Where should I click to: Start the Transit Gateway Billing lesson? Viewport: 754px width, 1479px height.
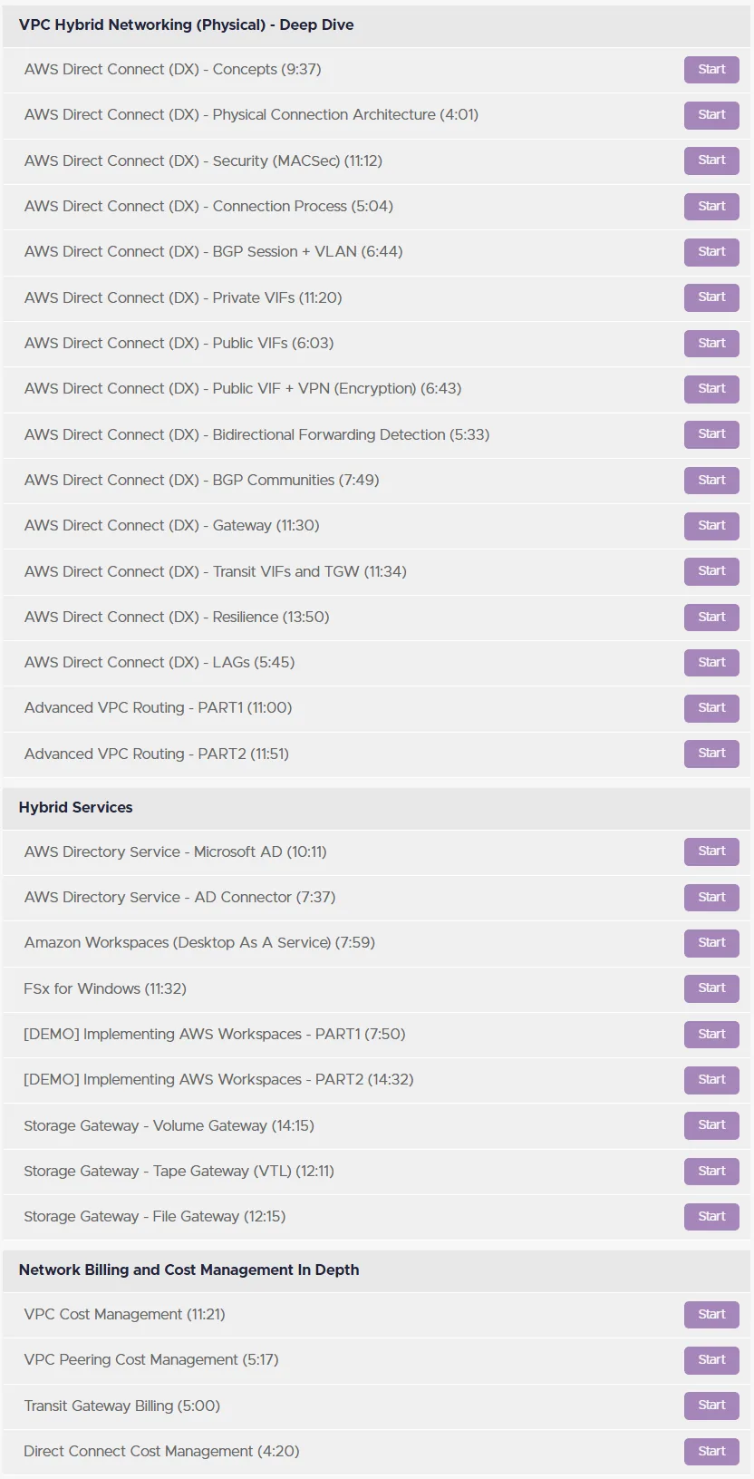(711, 1406)
